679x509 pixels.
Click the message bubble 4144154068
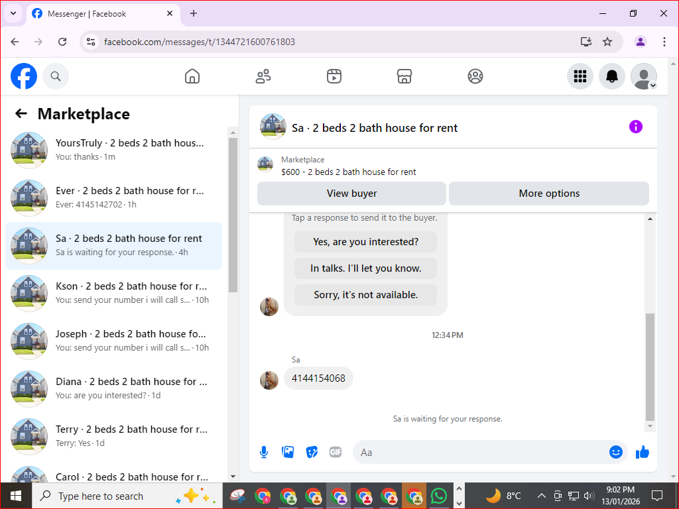tap(318, 378)
